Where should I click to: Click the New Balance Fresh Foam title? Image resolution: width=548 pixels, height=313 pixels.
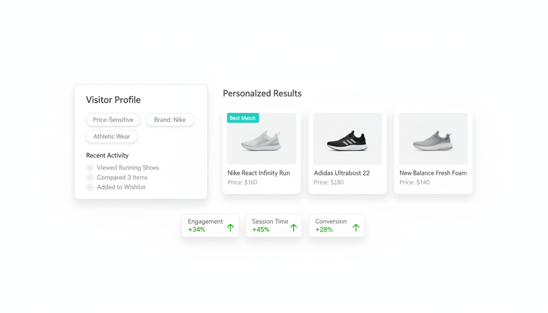tap(433, 173)
